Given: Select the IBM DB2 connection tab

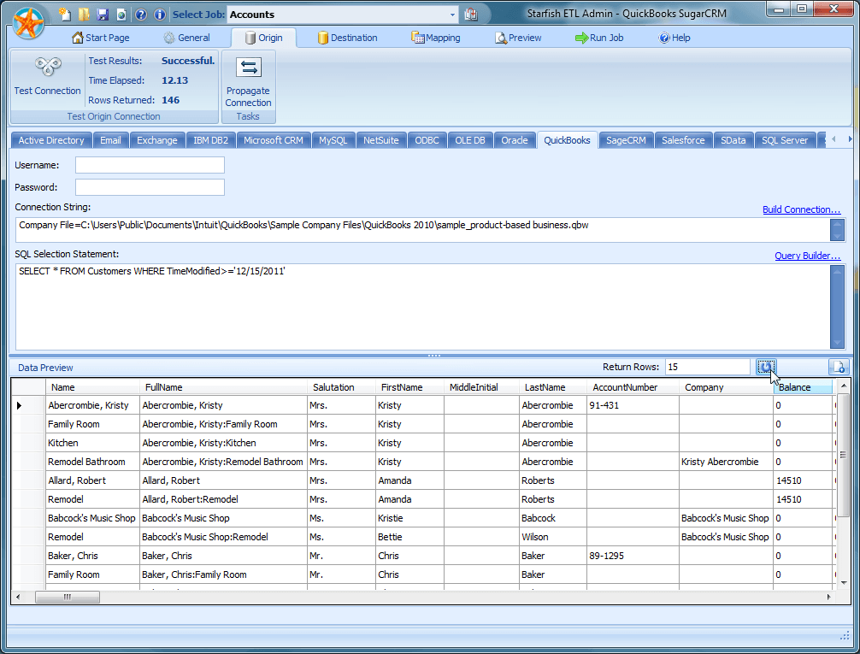Looking at the screenshot, I should 210,140.
